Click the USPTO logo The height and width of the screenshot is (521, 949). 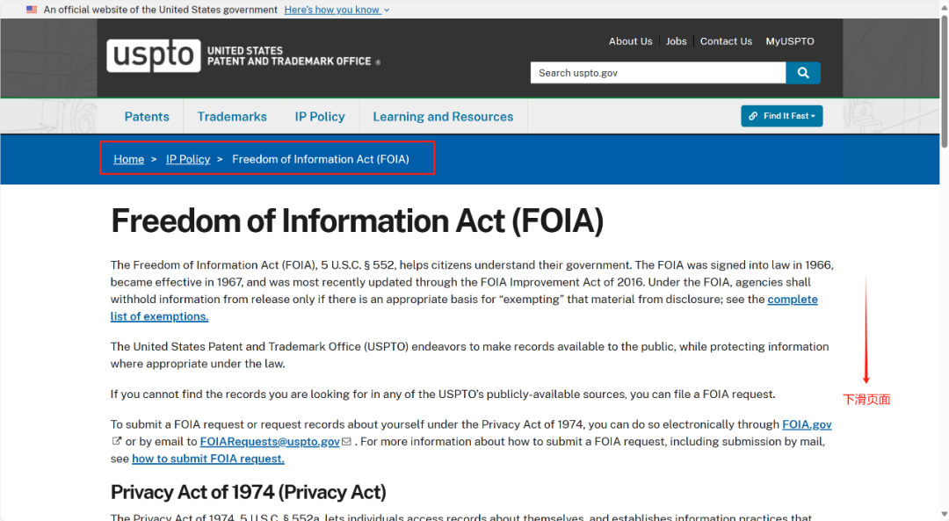(154, 55)
